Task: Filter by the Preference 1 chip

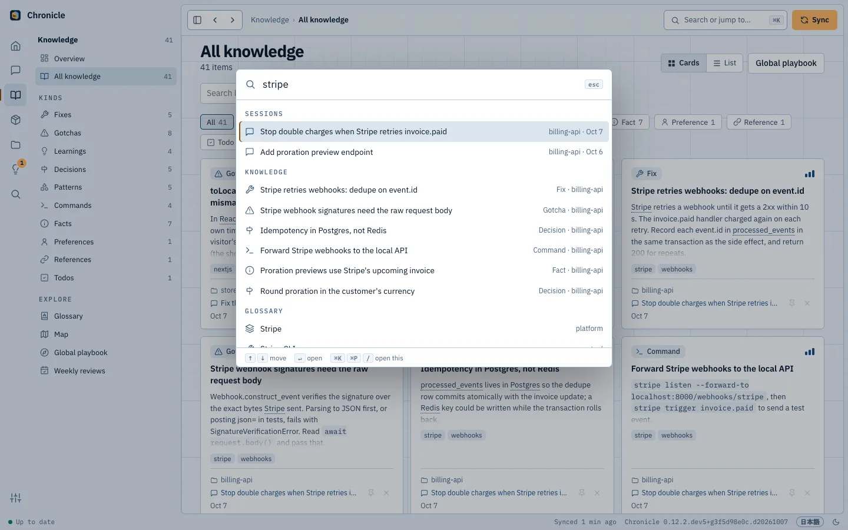Action: tap(688, 122)
